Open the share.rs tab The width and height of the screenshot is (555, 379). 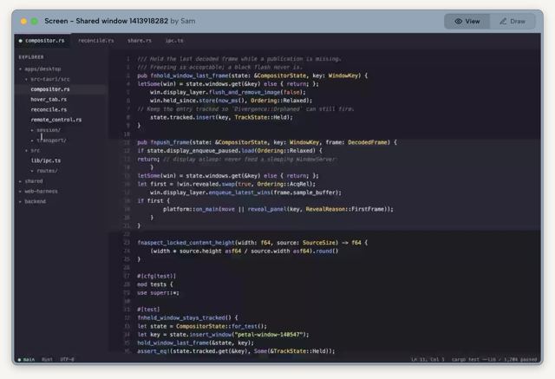pos(140,41)
